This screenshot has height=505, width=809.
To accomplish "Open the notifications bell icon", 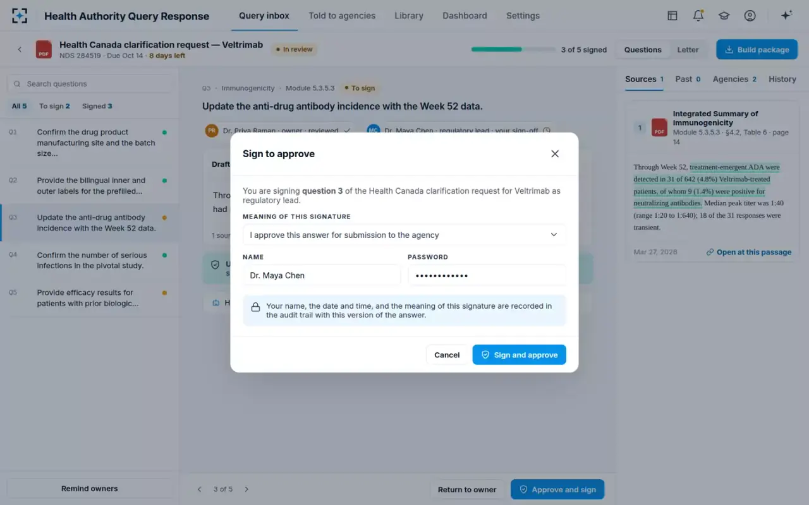I will pyautogui.click(x=698, y=16).
